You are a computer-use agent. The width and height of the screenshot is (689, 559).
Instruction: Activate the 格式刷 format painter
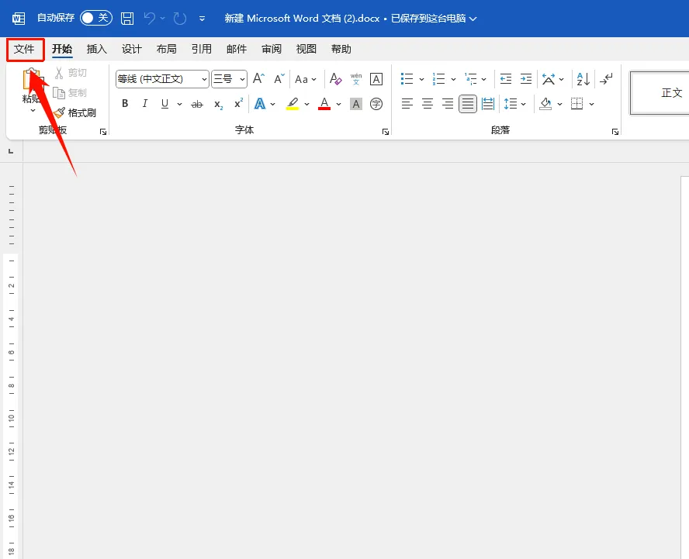click(74, 113)
